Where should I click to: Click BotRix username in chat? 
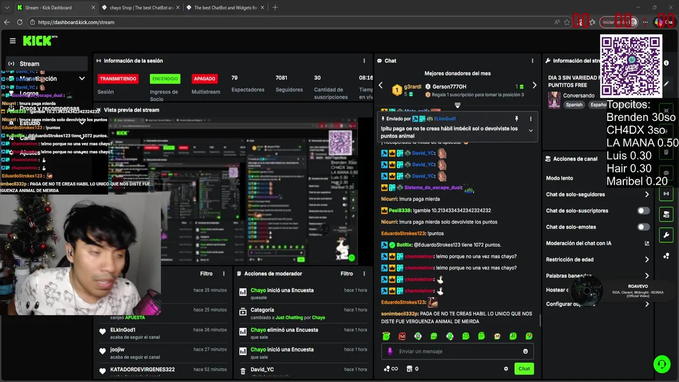pos(404,245)
